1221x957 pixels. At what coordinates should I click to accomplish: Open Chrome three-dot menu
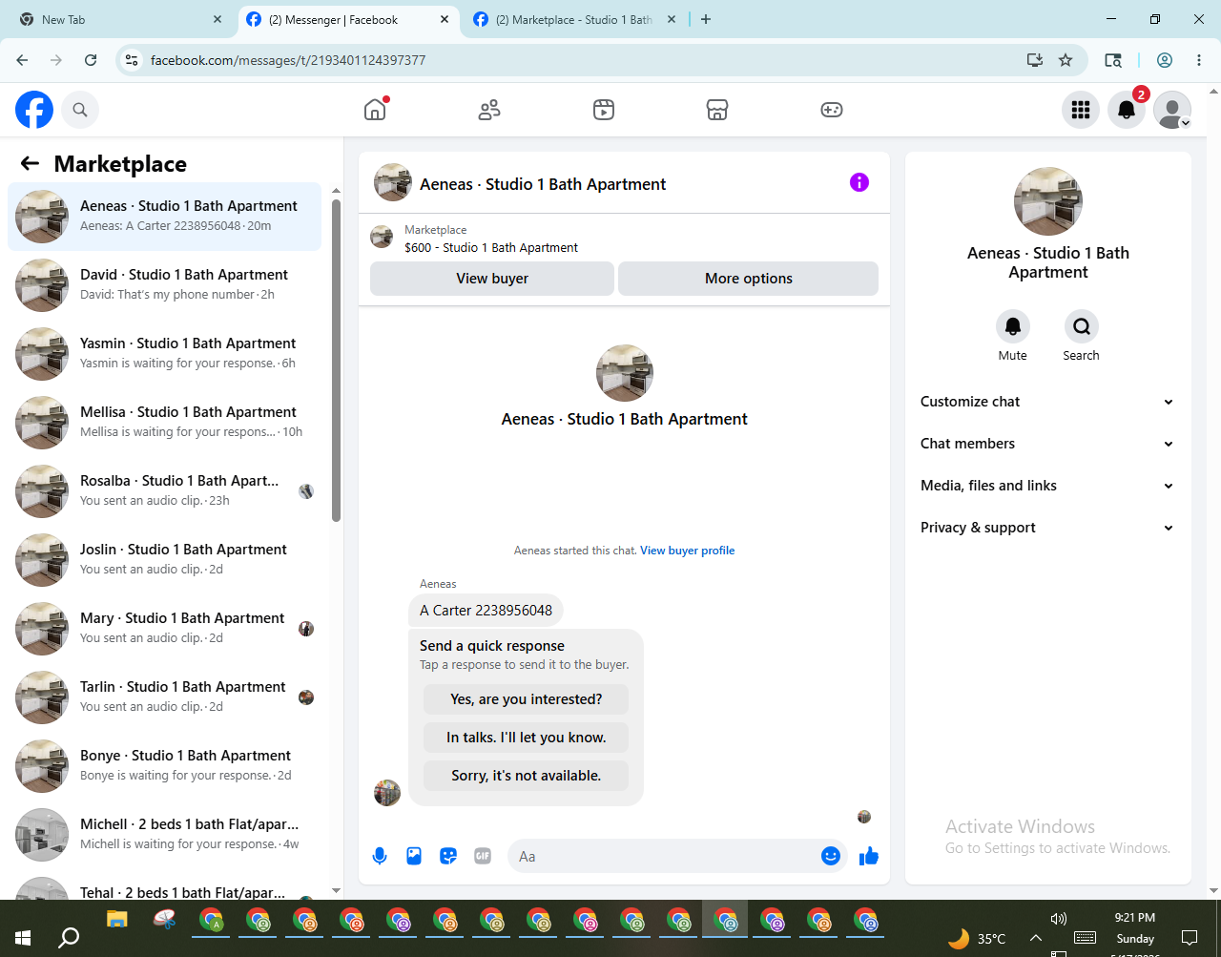(1199, 60)
